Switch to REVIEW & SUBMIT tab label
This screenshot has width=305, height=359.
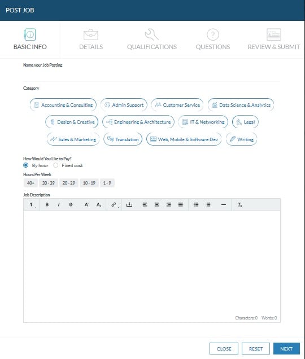point(274,47)
